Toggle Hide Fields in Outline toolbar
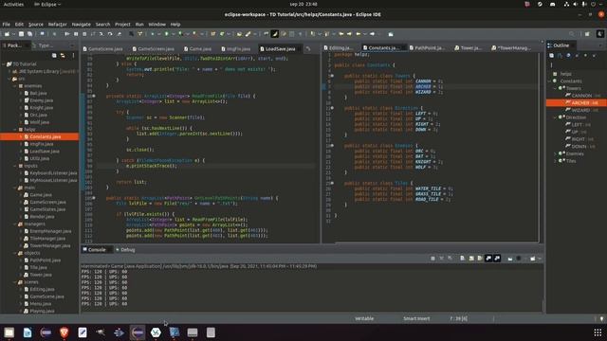 click(x=568, y=56)
